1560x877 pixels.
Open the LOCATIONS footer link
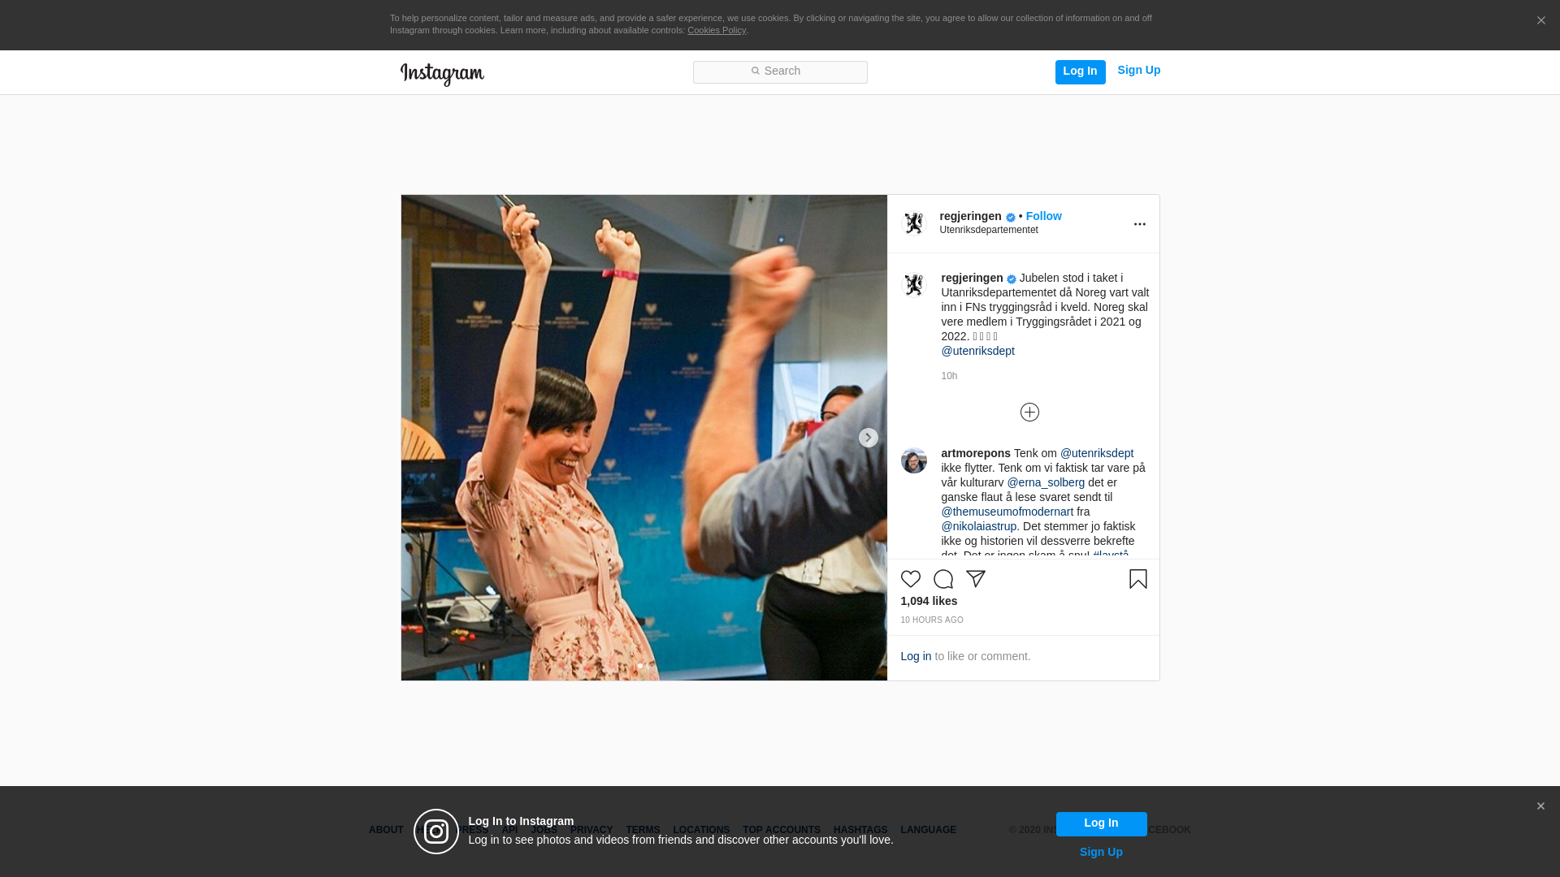(701, 830)
